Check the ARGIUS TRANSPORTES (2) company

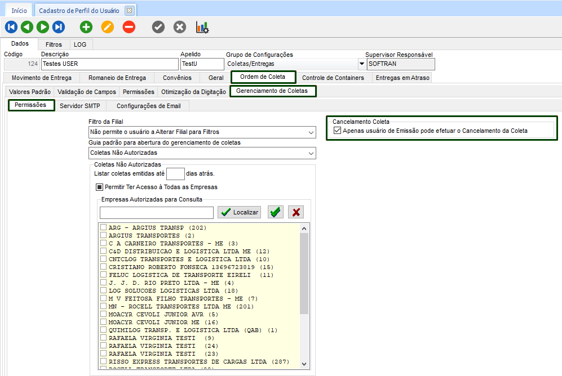click(x=103, y=235)
